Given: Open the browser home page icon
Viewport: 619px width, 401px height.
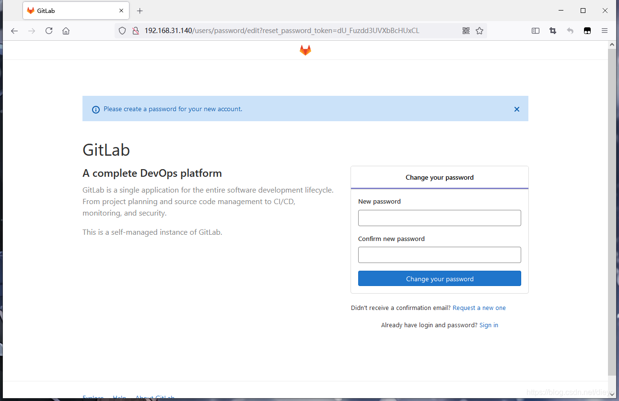Looking at the screenshot, I should click(x=66, y=31).
